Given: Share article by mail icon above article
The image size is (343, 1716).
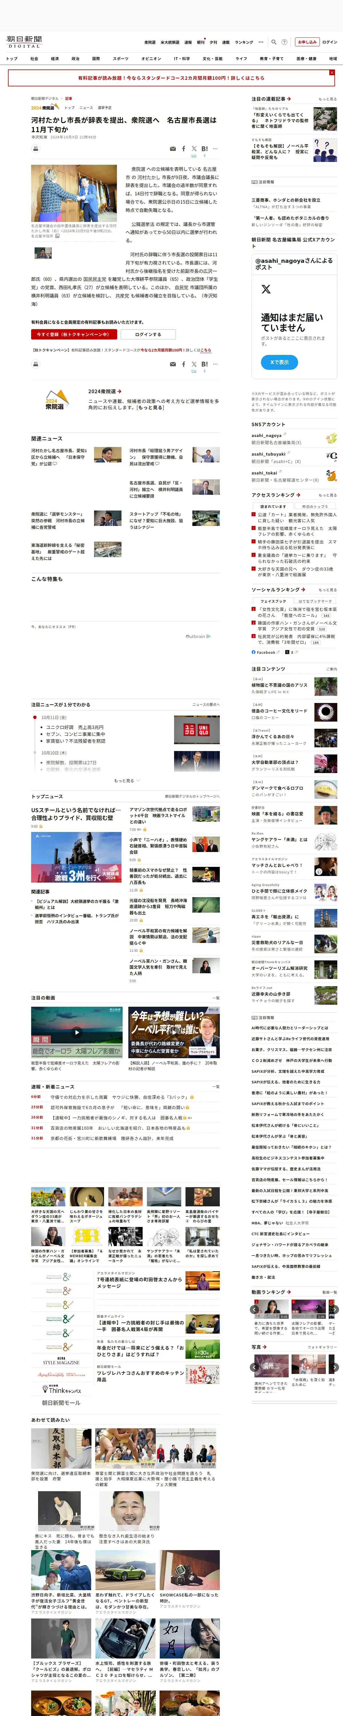Looking at the screenshot, I should [173, 148].
